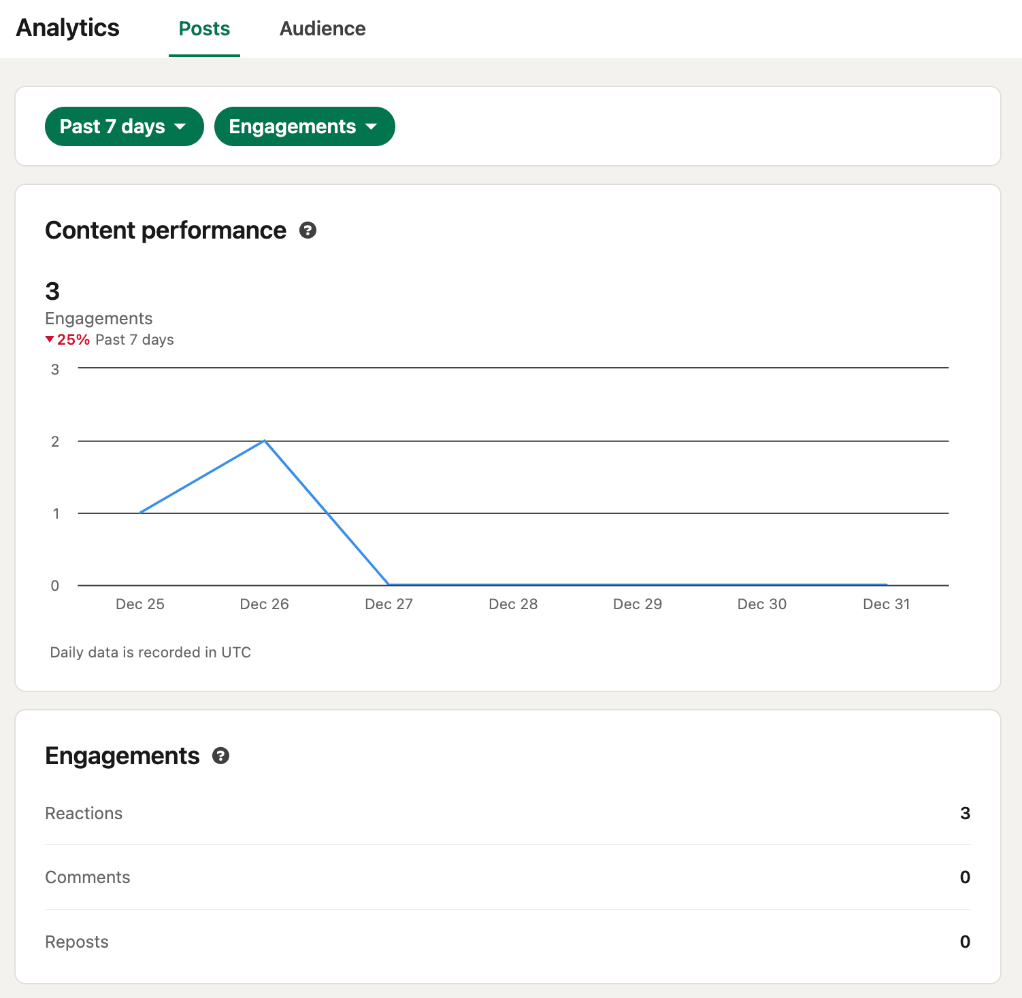Viewport: 1022px width, 998px height.
Task: Click the Dec 30 axis label
Action: (x=762, y=604)
